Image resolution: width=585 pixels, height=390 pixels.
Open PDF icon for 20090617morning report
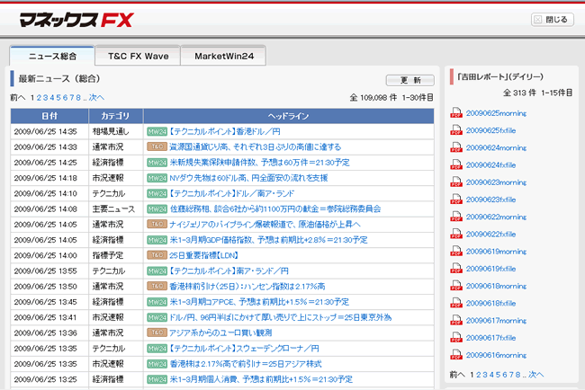[x=456, y=320]
